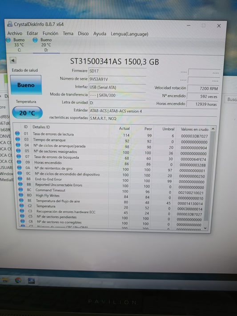Click the Umbral column header
Viewport: 237px width, 316px height.
coord(168,129)
